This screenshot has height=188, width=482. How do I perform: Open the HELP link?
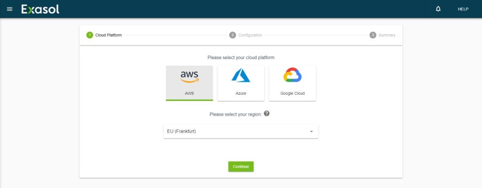click(x=463, y=9)
